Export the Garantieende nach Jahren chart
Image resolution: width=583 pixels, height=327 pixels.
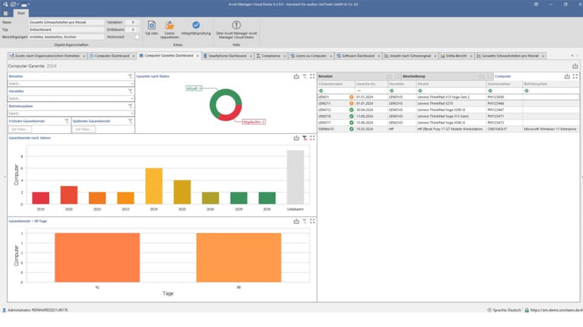(x=296, y=138)
